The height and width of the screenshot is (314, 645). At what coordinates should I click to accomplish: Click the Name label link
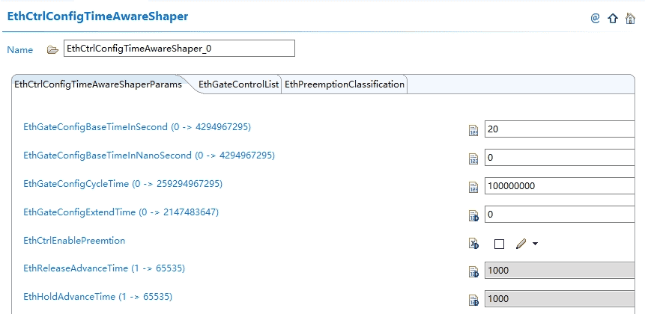pos(19,50)
